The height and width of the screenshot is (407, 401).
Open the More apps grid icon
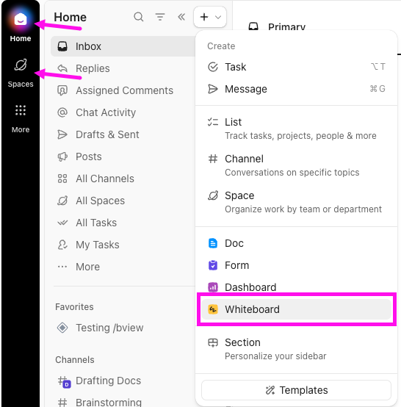tap(21, 118)
